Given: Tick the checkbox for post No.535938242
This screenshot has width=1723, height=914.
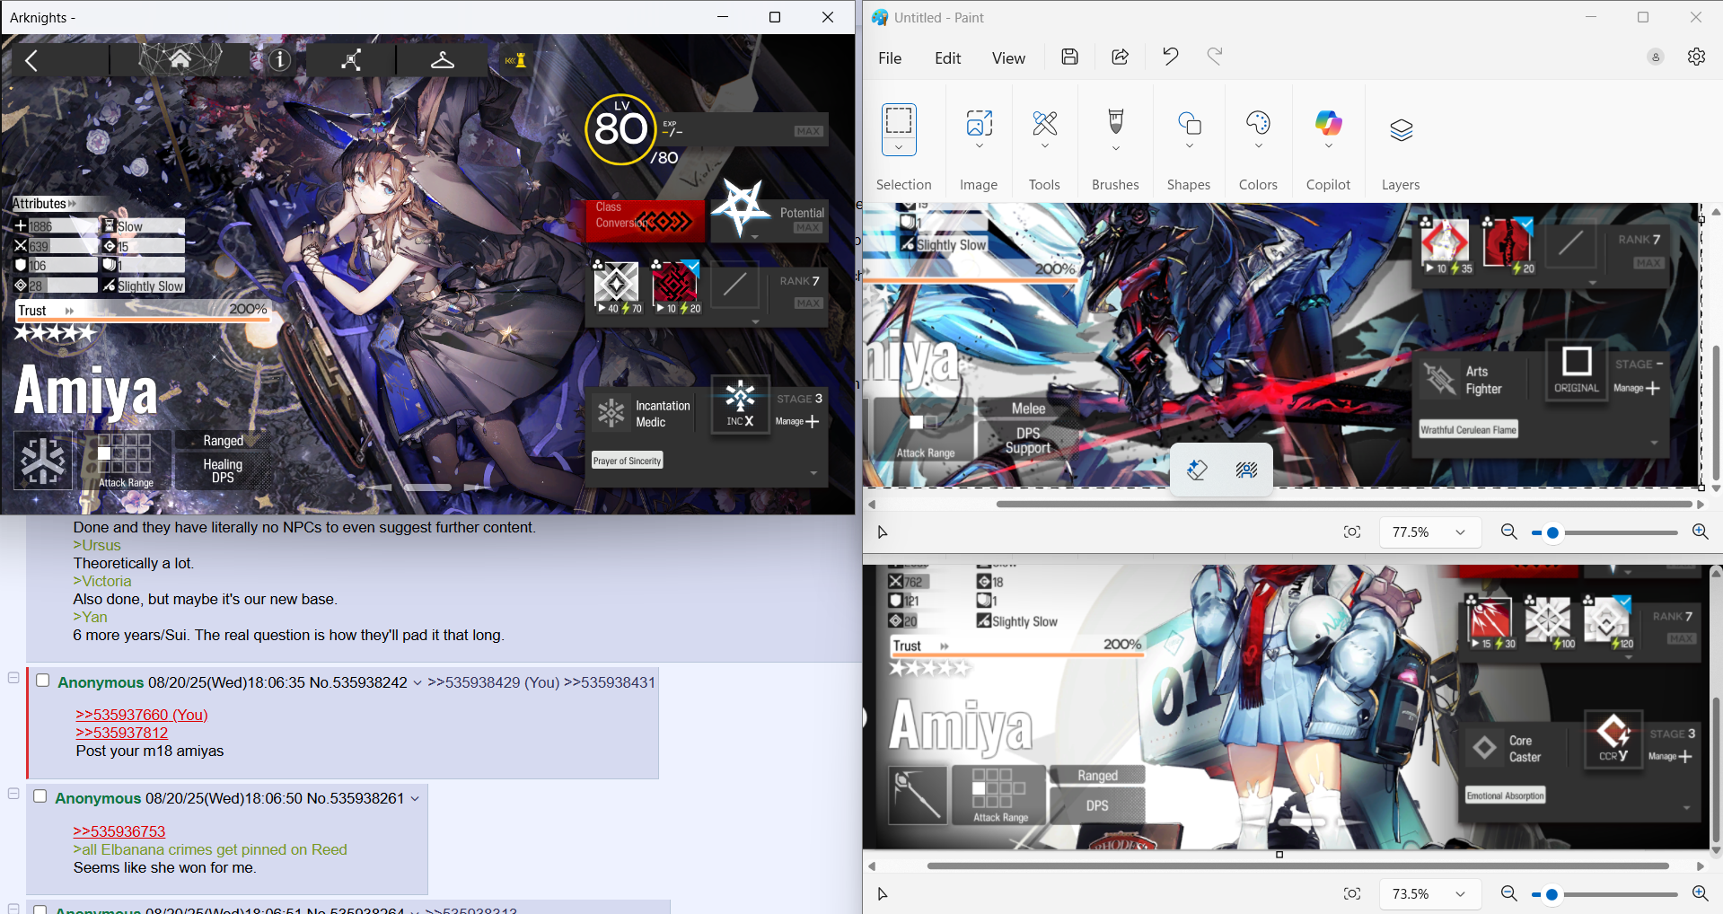Looking at the screenshot, I should [42, 681].
